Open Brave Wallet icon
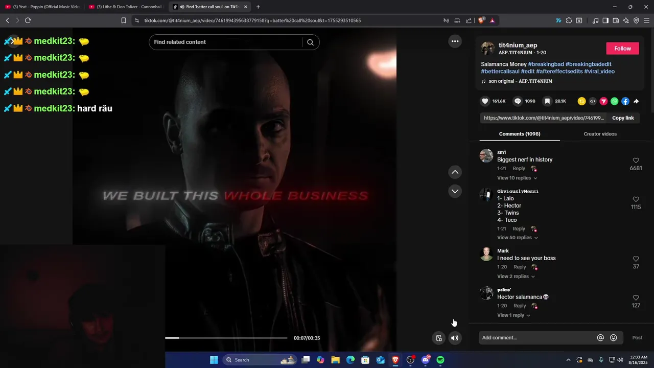Screen dimensions: 654x368 point(616,20)
